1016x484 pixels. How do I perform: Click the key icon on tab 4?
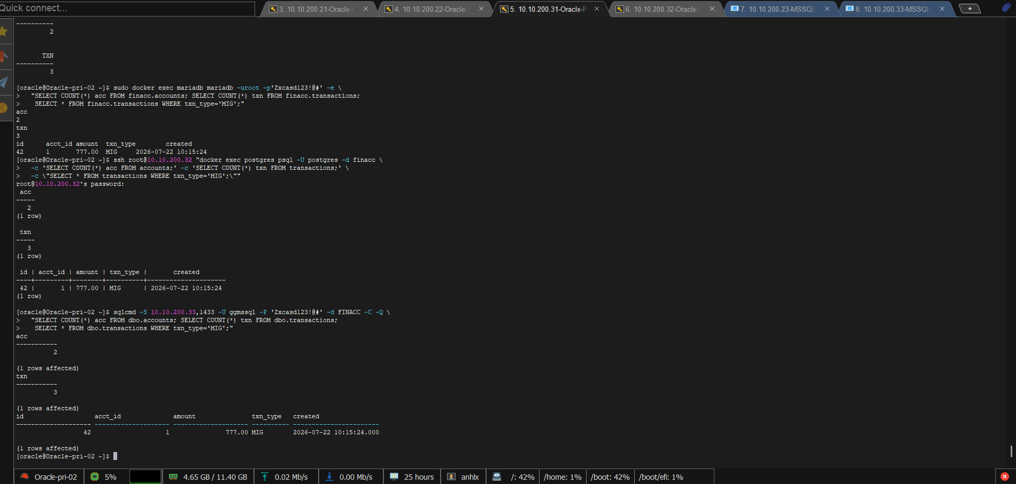click(389, 9)
